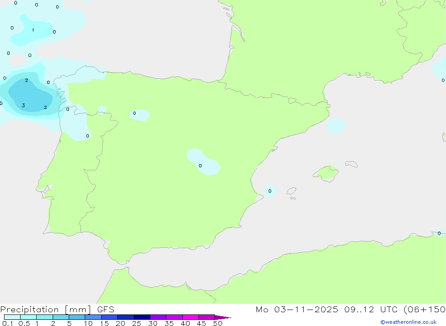Click the Mallorca island on the map

tap(326, 173)
